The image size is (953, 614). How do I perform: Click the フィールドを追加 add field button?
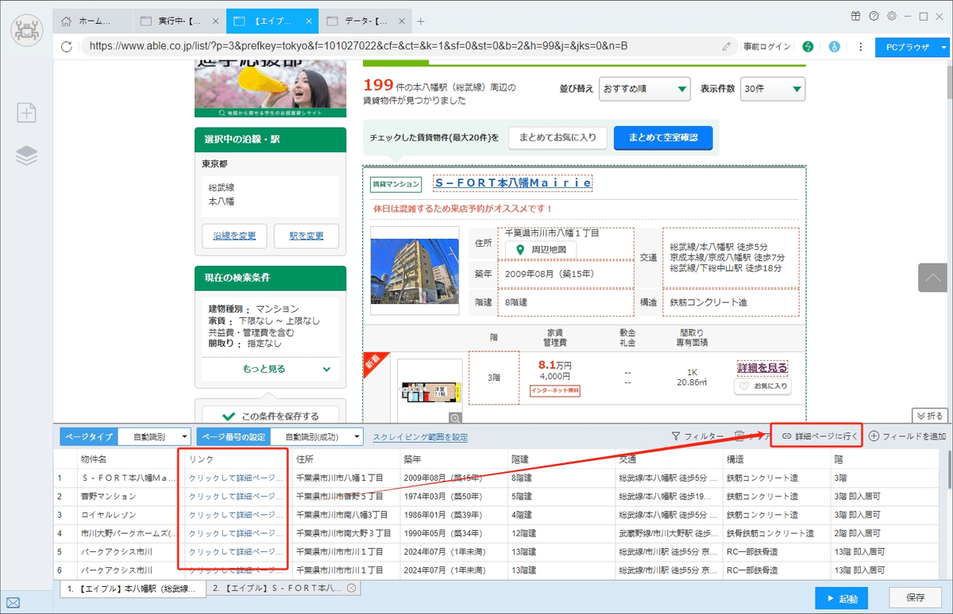pyautogui.click(x=908, y=436)
